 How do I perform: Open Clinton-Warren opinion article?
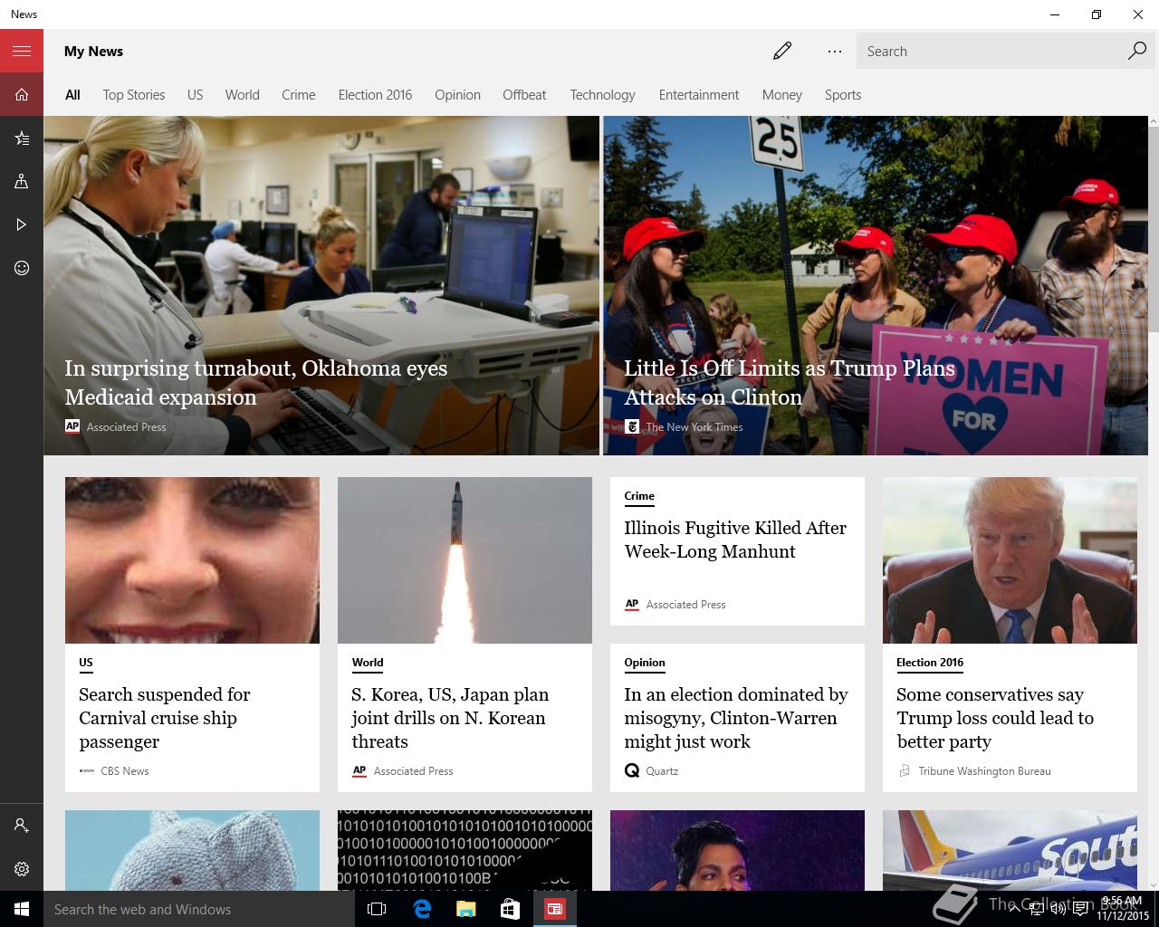(x=735, y=718)
